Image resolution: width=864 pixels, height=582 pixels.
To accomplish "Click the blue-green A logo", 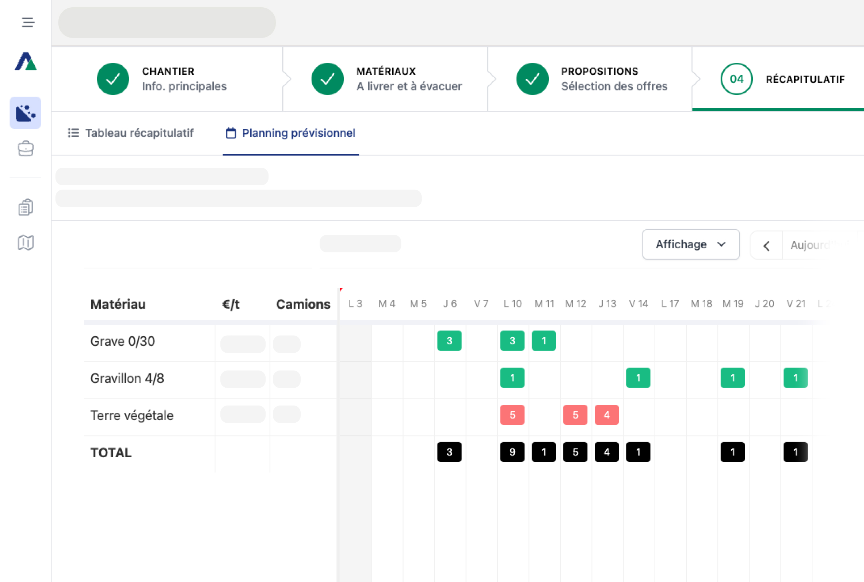I will 26,61.
